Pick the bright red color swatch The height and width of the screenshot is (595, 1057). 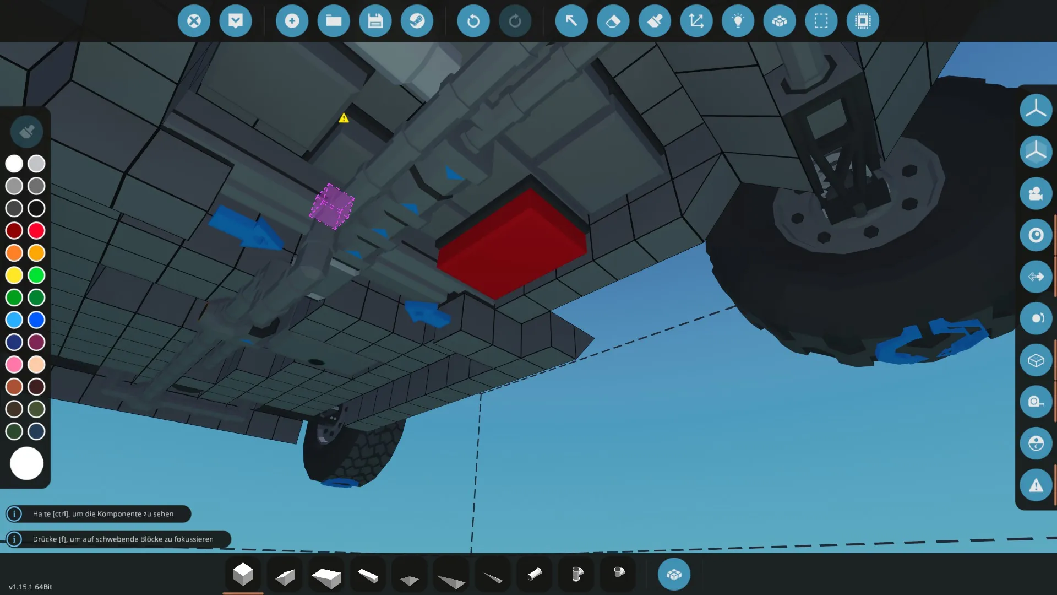click(x=36, y=230)
